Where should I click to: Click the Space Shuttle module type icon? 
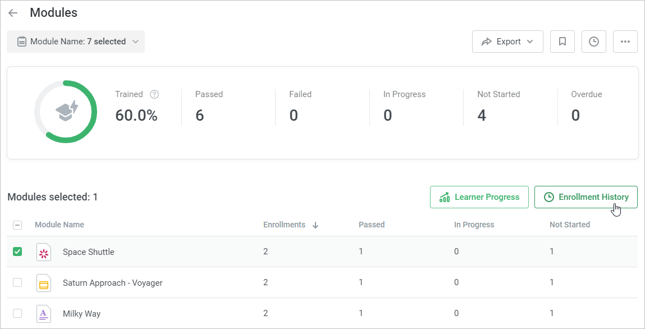(43, 252)
